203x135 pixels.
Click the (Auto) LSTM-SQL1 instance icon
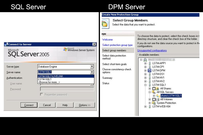tap(158, 96)
